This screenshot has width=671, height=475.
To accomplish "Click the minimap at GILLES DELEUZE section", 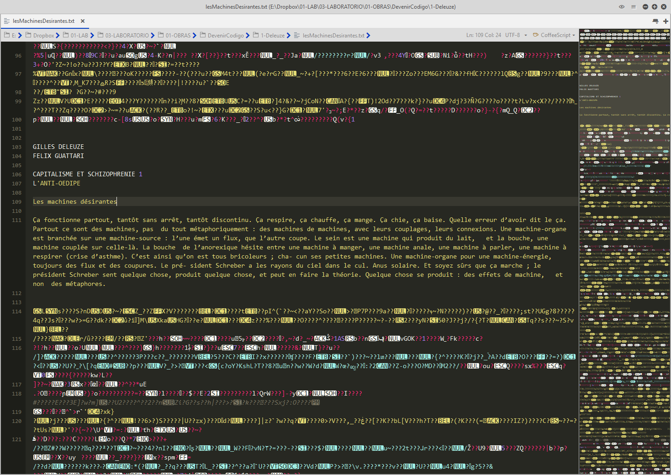I will point(589,85).
